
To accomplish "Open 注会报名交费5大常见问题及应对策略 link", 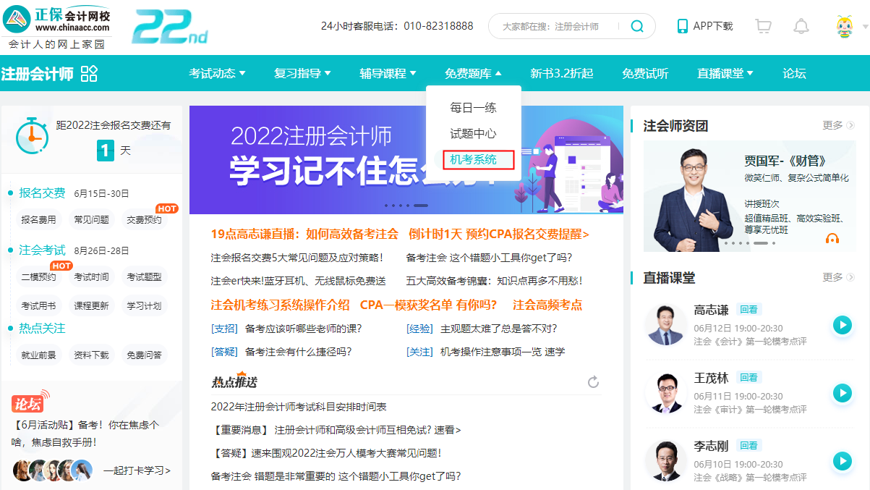I will tap(297, 257).
